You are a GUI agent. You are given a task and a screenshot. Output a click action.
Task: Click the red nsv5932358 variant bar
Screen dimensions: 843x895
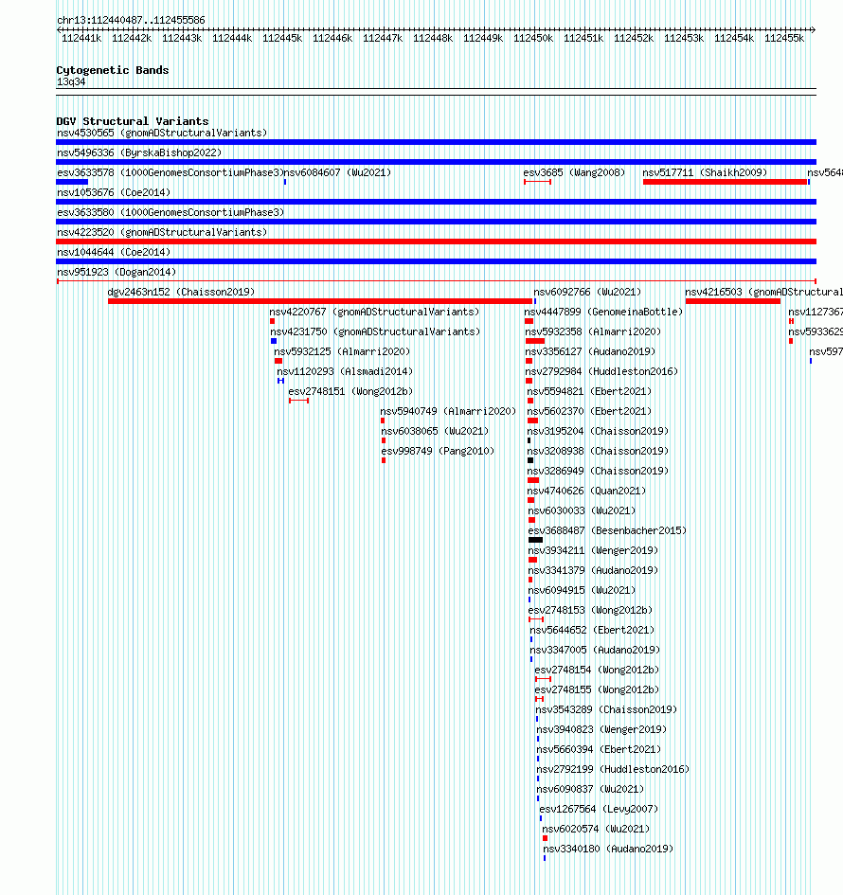(535, 341)
